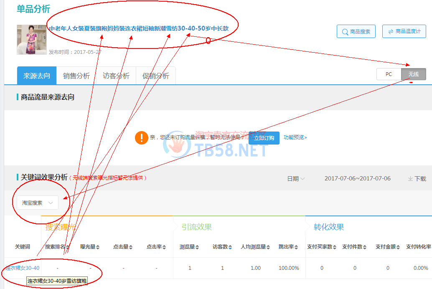
Task: Sort by 曝光量 column arrows
Action: pyautogui.click(x=98, y=247)
